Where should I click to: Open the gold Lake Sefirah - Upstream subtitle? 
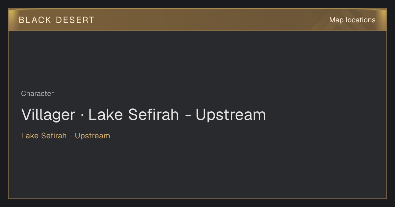click(x=66, y=136)
